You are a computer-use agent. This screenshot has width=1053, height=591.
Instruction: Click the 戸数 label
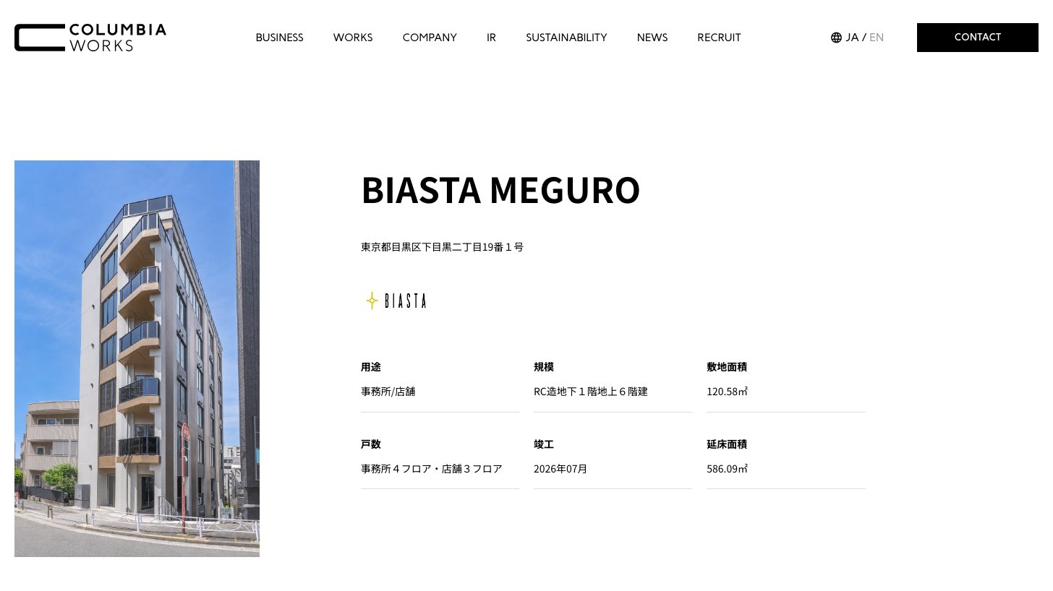click(x=371, y=444)
